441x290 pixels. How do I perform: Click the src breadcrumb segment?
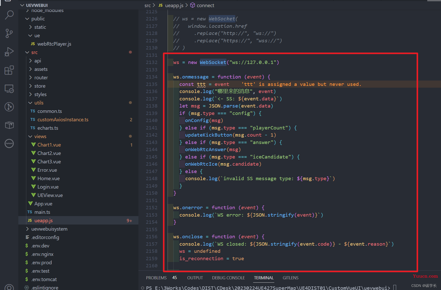point(148,5)
